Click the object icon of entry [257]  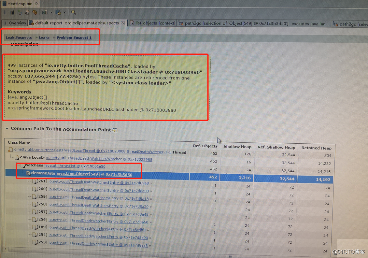pos(34,212)
